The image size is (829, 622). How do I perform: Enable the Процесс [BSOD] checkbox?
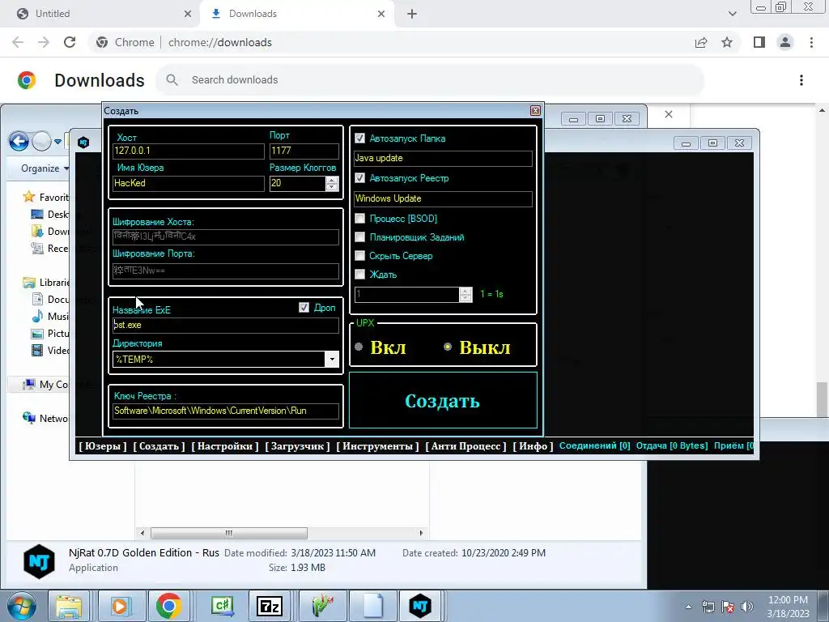coord(360,218)
